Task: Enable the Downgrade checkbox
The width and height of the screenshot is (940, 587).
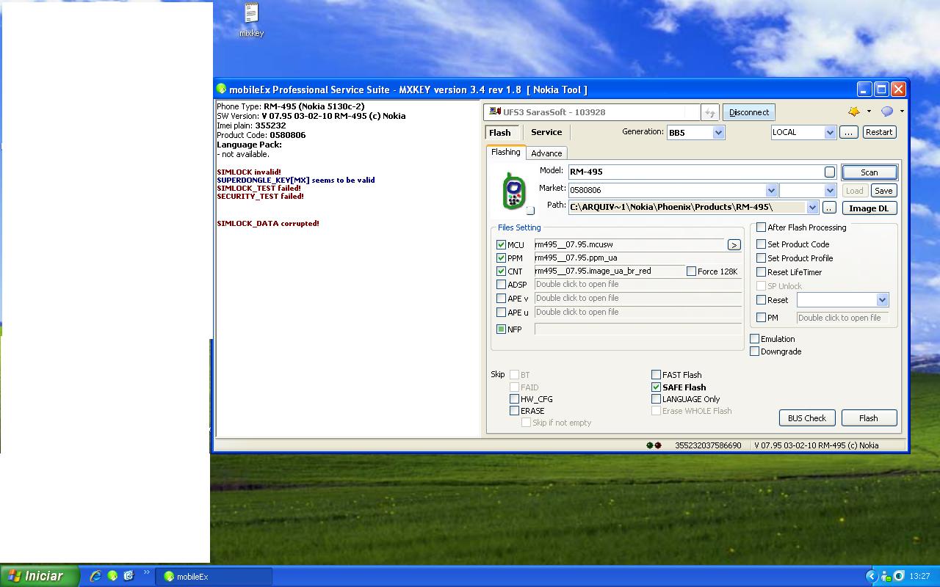Action: click(754, 351)
